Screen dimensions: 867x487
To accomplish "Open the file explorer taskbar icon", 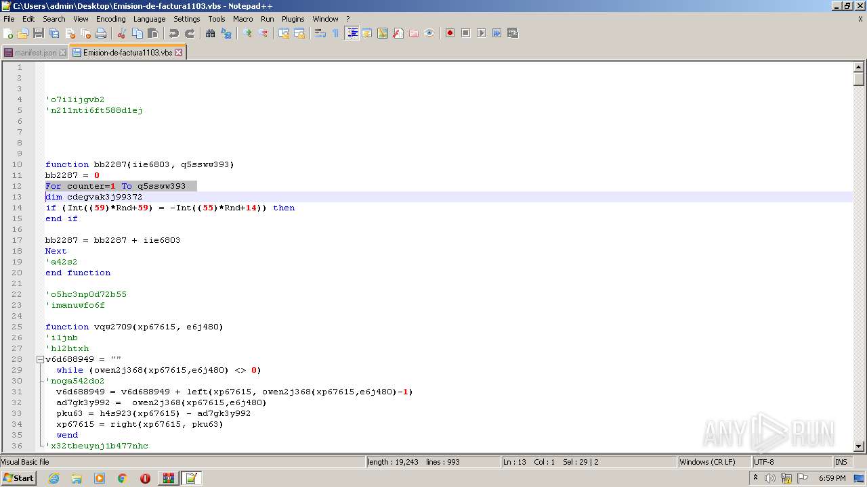I will [x=77, y=478].
